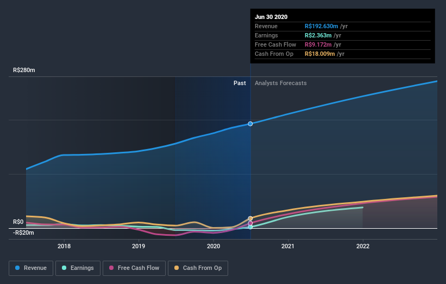Click the Free Cash Flow label in tooltip
Image resolution: width=446 pixels, height=284 pixels.
pyautogui.click(x=275, y=44)
